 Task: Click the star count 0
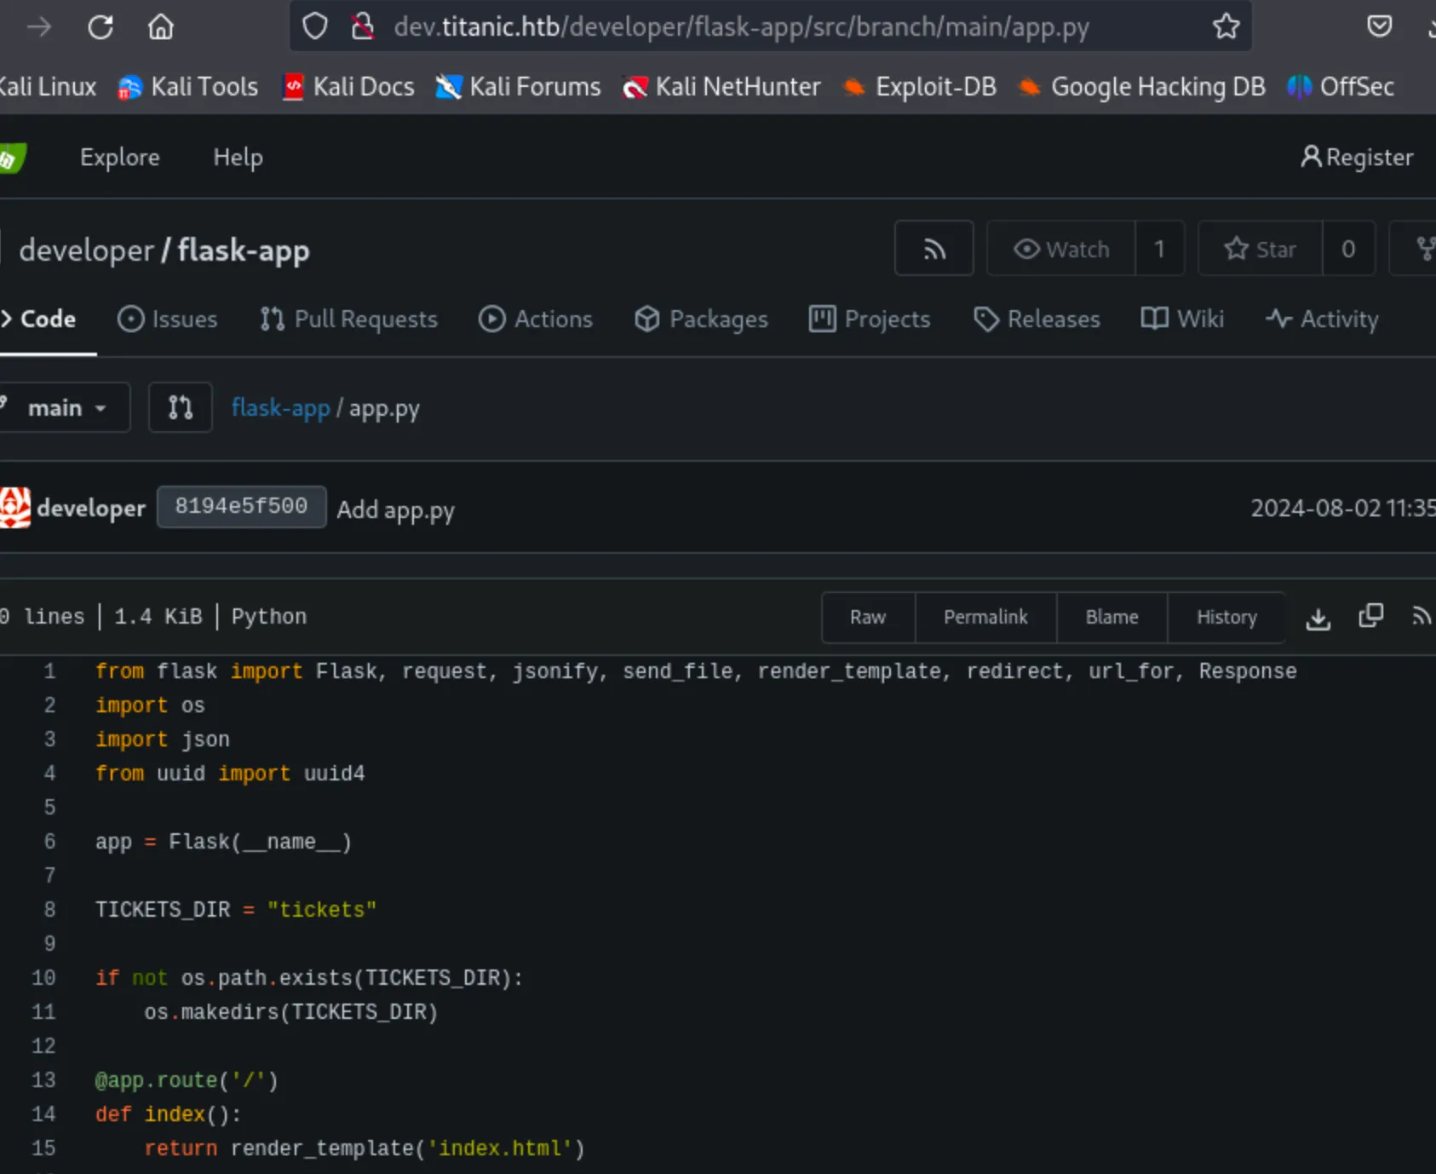[1348, 249]
